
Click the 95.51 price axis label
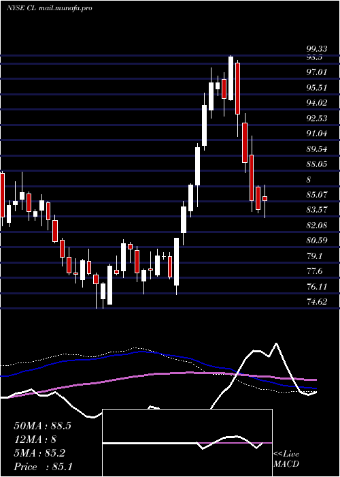point(317,88)
